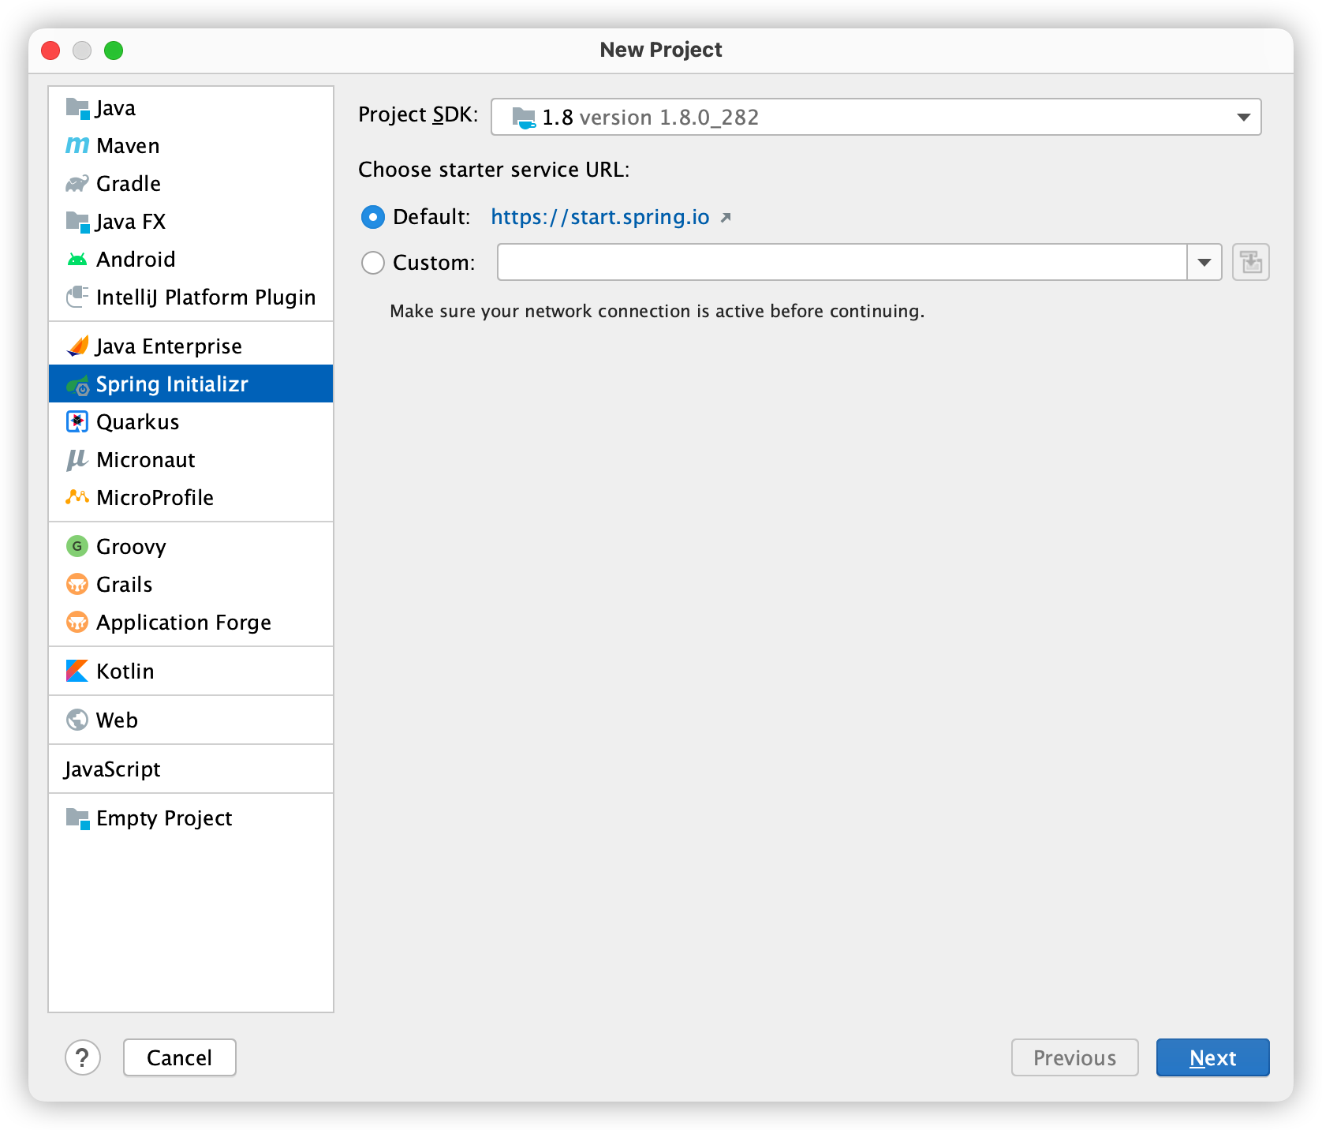1322x1130 pixels.
Task: Select the Java project type icon
Action: point(77,108)
